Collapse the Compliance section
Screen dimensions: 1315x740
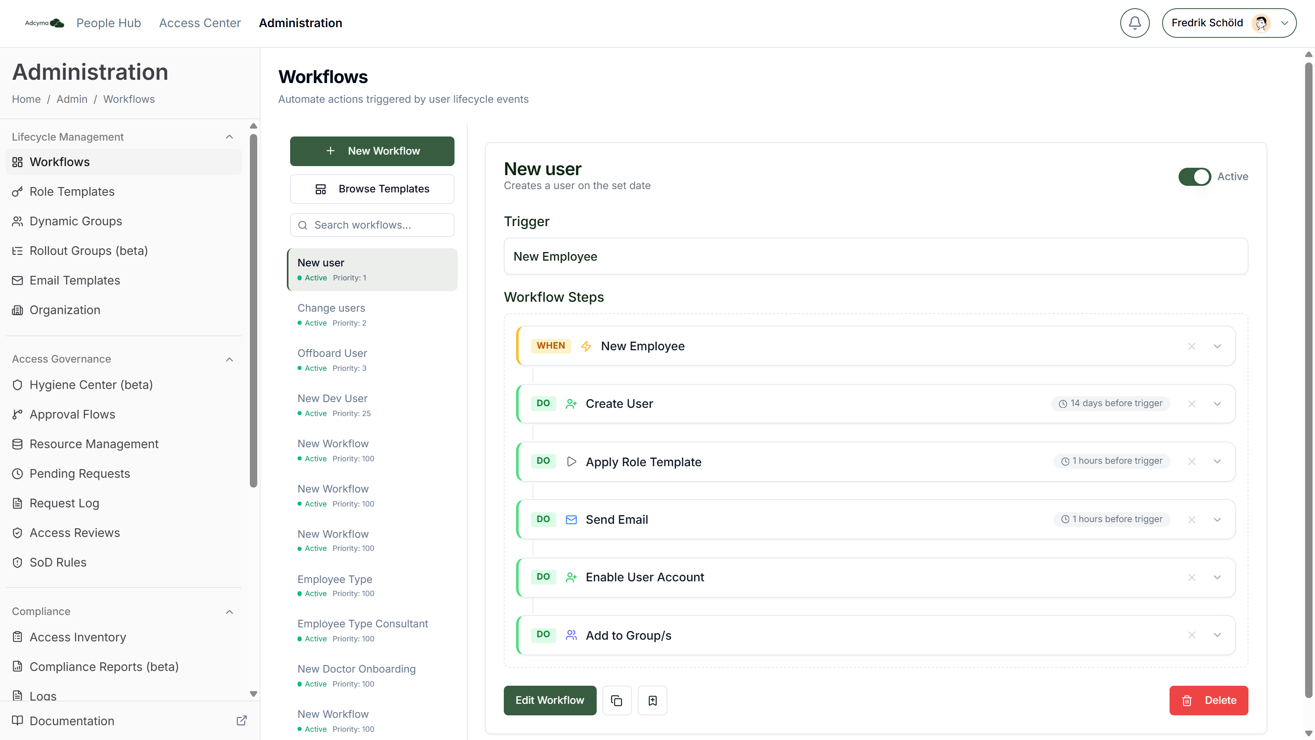[x=229, y=611]
